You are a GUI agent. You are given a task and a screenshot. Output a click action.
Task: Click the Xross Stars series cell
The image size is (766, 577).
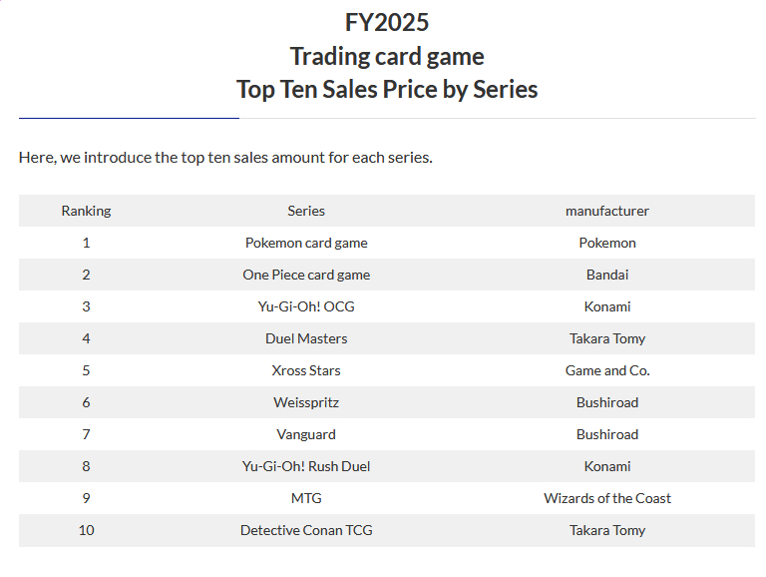click(x=306, y=370)
